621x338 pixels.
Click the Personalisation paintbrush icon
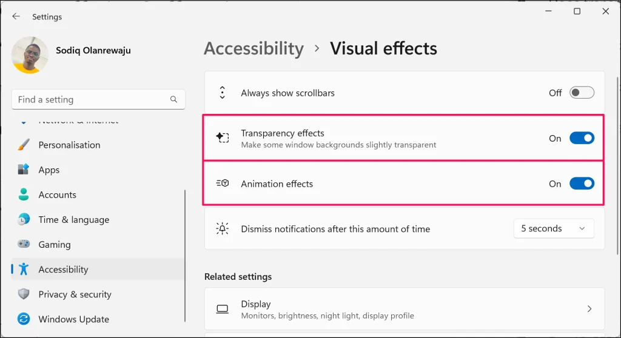pyautogui.click(x=24, y=145)
